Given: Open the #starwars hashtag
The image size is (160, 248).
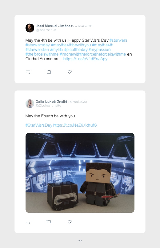Looking at the screenshot, I should point(118,40).
